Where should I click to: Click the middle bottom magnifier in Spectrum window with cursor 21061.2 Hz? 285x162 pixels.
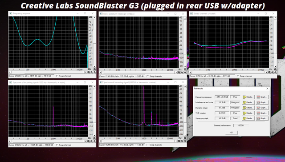tap(91, 141)
